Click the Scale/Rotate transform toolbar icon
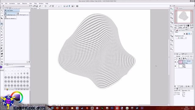 (53, 6)
